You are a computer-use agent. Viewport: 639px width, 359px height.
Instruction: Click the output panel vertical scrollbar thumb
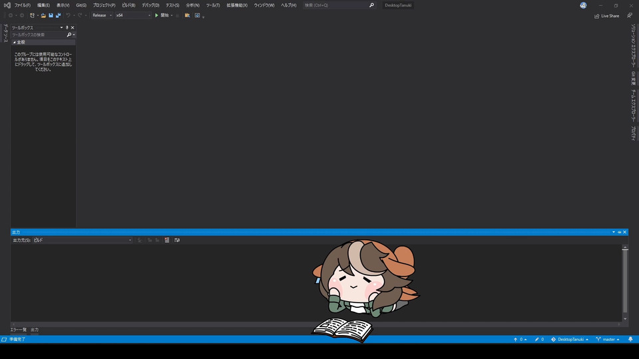pos(625,281)
